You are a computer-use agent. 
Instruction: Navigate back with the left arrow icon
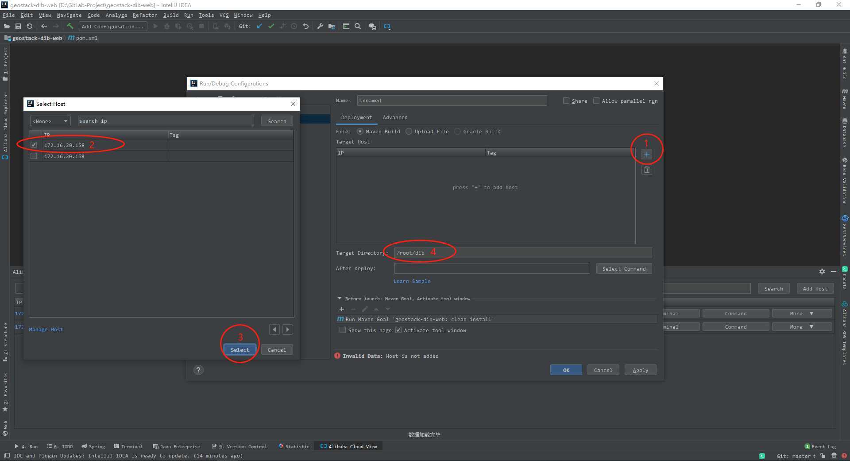point(44,27)
